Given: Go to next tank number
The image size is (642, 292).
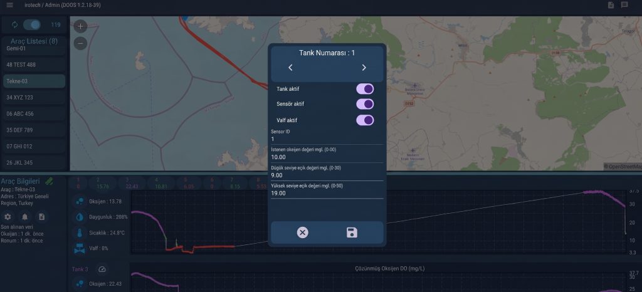Looking at the screenshot, I should [364, 68].
